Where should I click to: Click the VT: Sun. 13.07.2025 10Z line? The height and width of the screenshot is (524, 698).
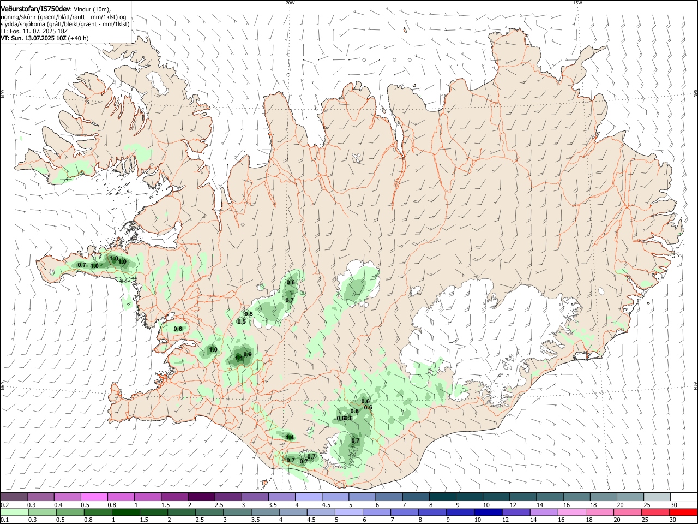[x=44, y=38]
